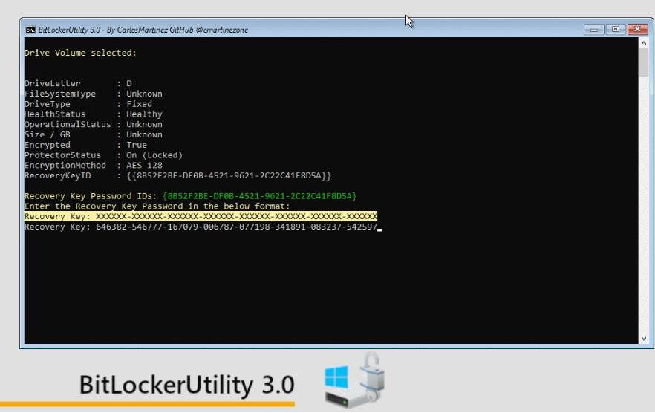The image size is (655, 413).
Task: Click the Size / GB Unknown line
Action: 93,134
